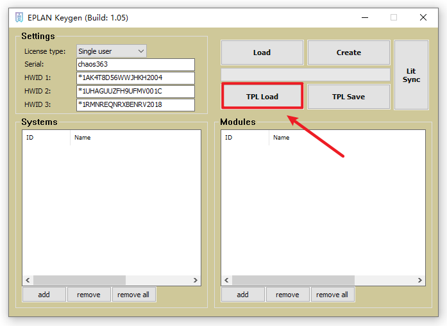Click the Create button
This screenshot has height=326, width=447.
point(348,53)
